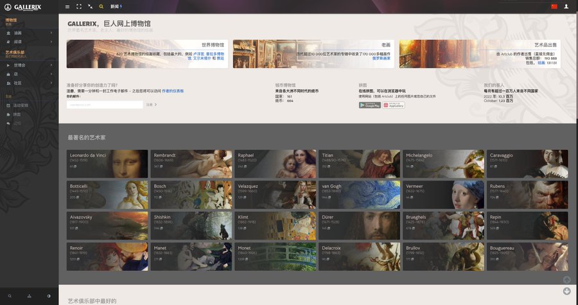Open the Delacroix artist card
This screenshot has width=578, height=305.
coord(360,256)
